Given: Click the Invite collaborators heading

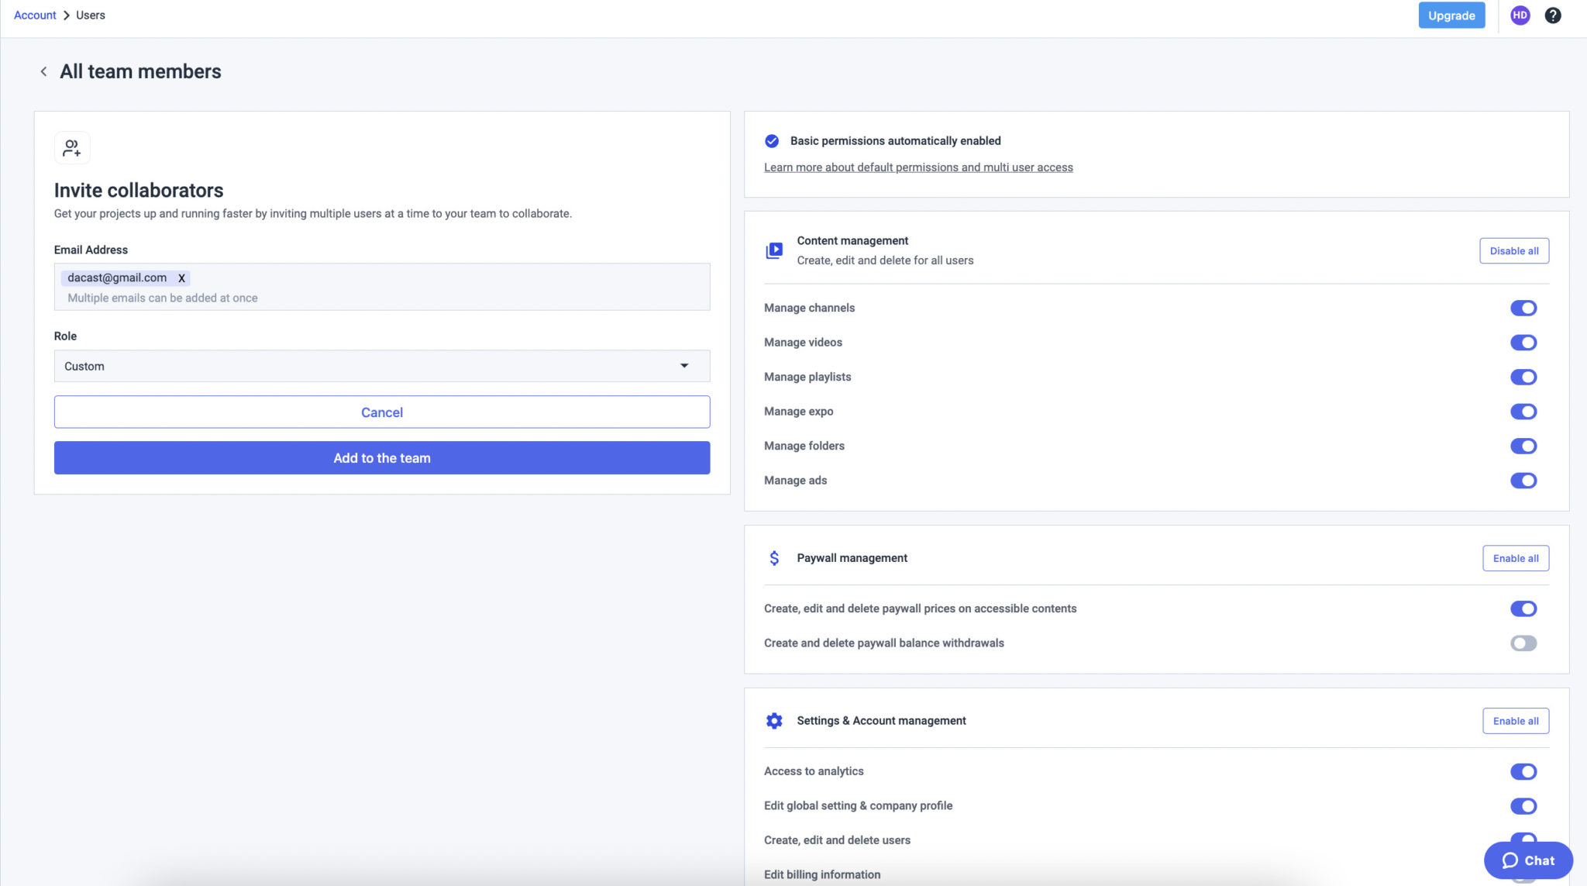Looking at the screenshot, I should (x=139, y=191).
